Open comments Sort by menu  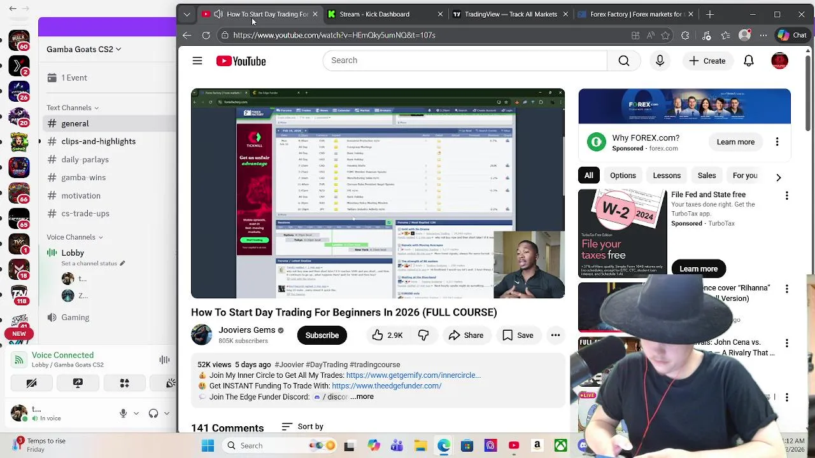(x=302, y=427)
